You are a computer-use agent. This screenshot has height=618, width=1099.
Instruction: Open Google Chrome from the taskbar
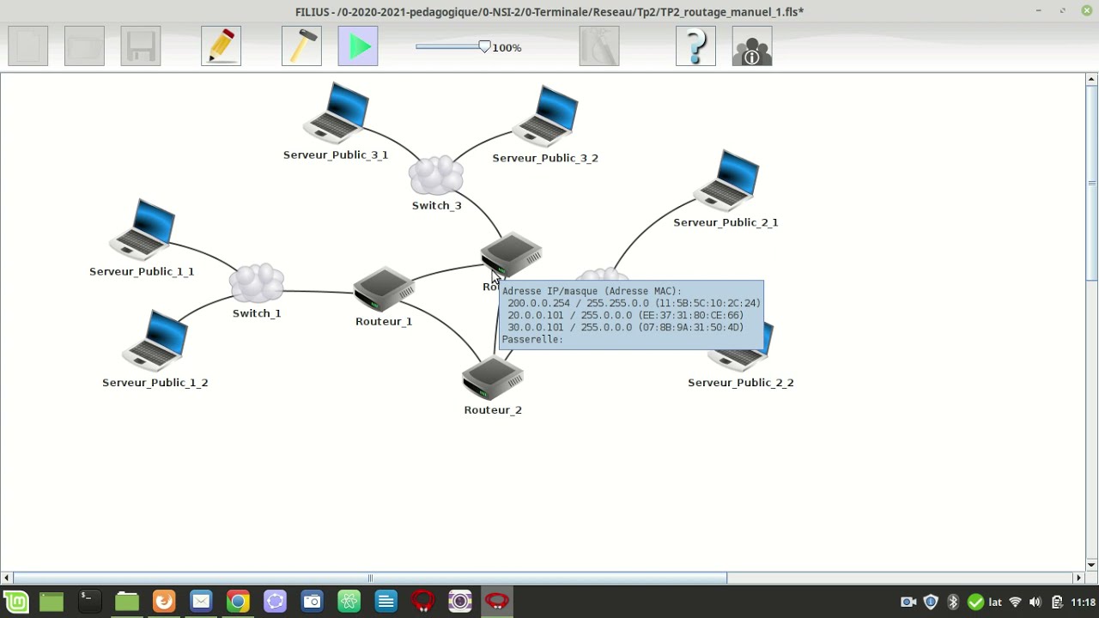click(238, 602)
